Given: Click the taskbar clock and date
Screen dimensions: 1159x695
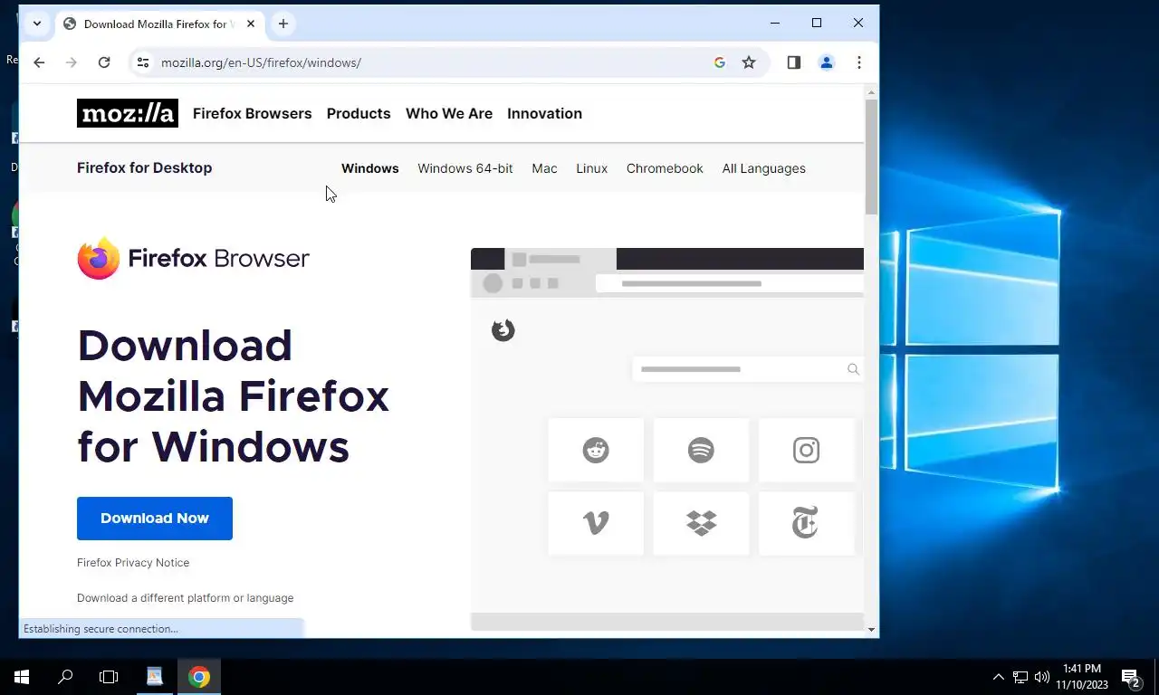Looking at the screenshot, I should pyautogui.click(x=1082, y=677).
